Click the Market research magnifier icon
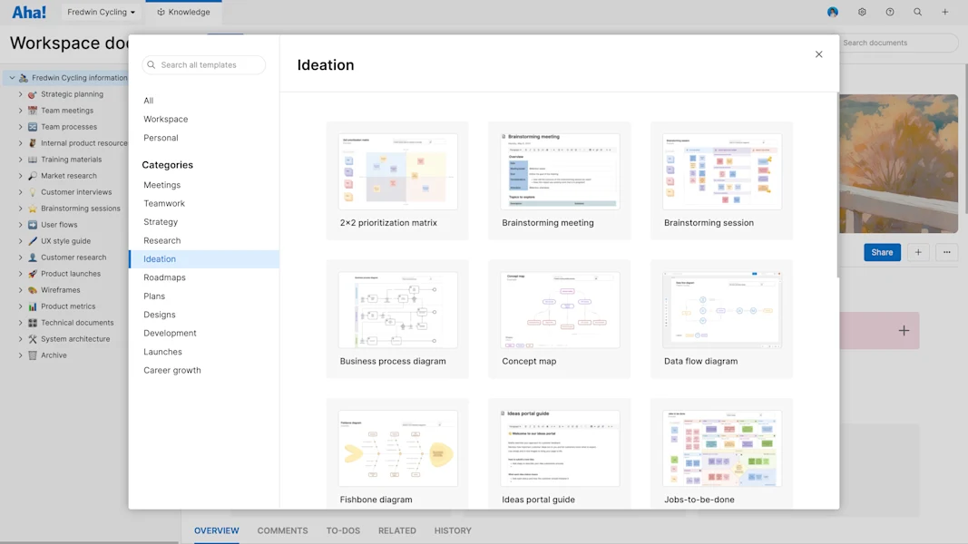968x544 pixels. tap(33, 176)
